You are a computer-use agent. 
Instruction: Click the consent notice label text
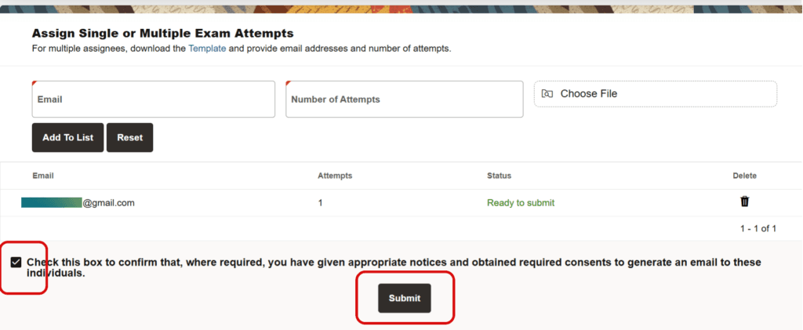(x=394, y=268)
